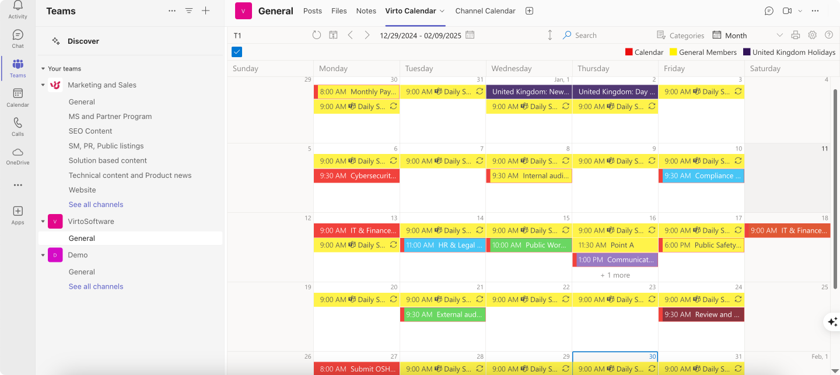Open Virto calendar settings gear
The height and width of the screenshot is (375, 840).
[x=812, y=35]
